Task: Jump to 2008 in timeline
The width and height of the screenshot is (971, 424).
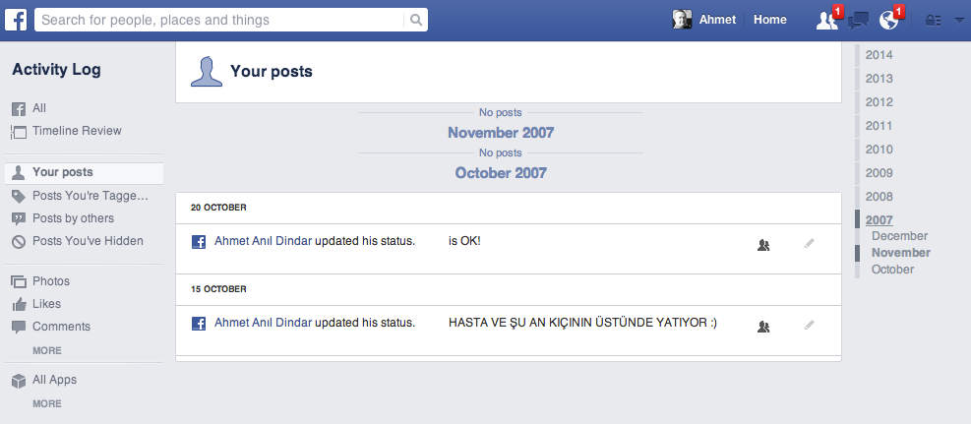Action: [x=879, y=196]
